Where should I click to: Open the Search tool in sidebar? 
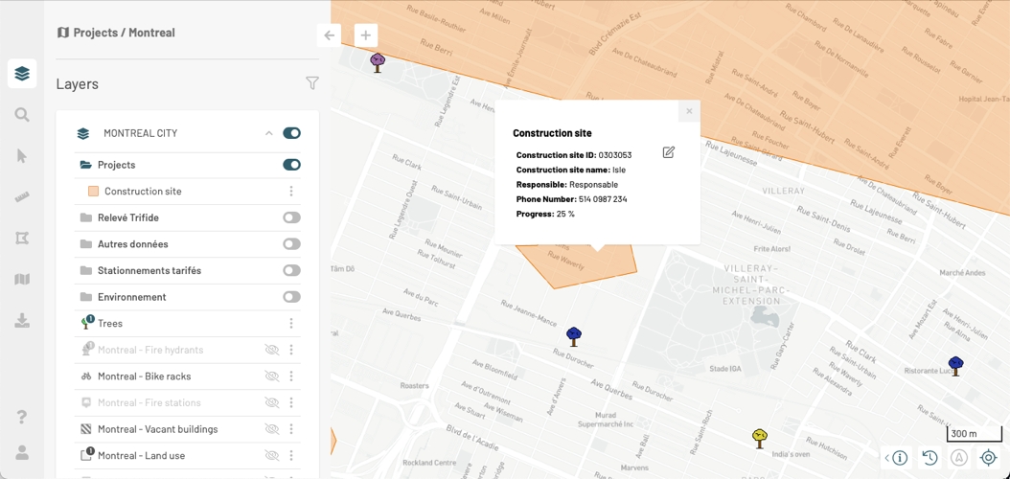point(22,115)
